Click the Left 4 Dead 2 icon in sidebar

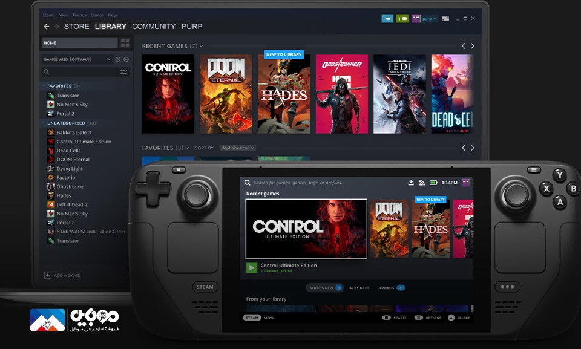click(x=51, y=204)
